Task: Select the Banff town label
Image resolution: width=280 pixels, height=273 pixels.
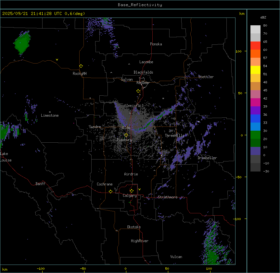Action: (40, 184)
